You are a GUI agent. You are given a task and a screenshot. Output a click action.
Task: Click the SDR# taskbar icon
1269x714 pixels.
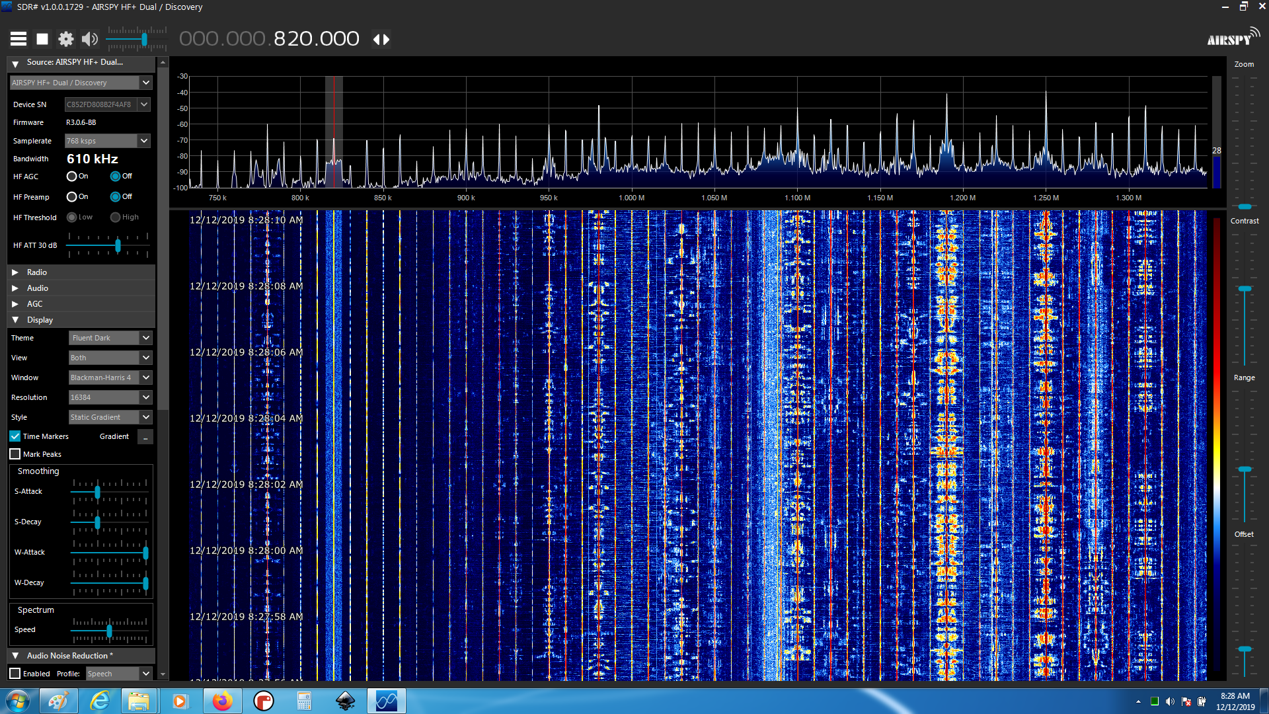pos(386,701)
